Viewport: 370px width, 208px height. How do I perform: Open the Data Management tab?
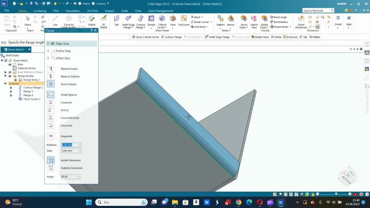click(160, 11)
